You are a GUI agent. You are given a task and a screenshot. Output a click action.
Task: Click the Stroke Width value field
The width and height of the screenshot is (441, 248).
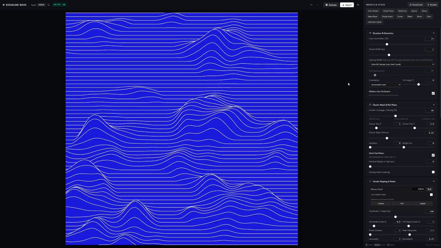[430, 49]
